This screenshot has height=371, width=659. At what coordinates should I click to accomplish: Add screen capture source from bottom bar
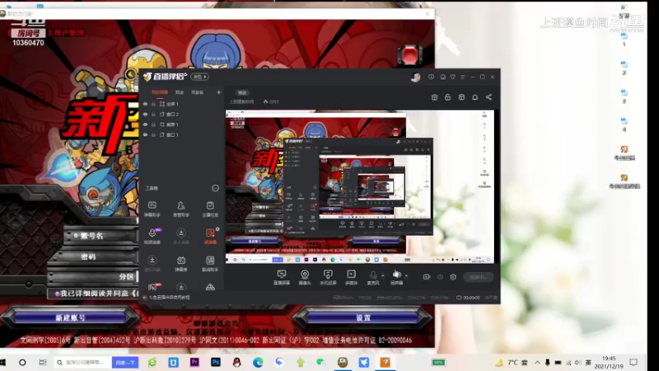[282, 277]
